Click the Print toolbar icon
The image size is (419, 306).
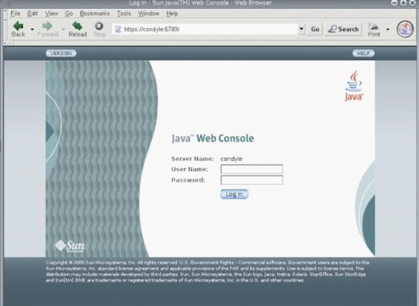pos(374,27)
